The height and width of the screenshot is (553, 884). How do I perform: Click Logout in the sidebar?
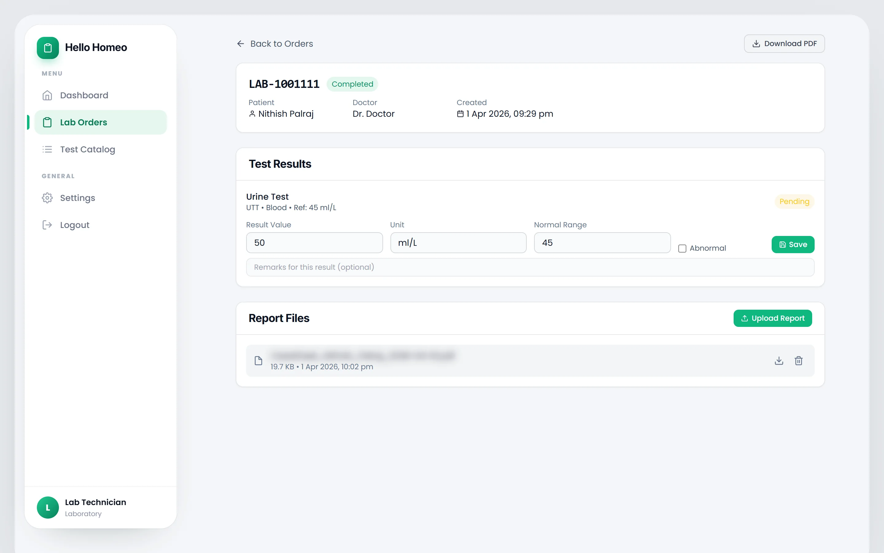[x=100, y=225]
